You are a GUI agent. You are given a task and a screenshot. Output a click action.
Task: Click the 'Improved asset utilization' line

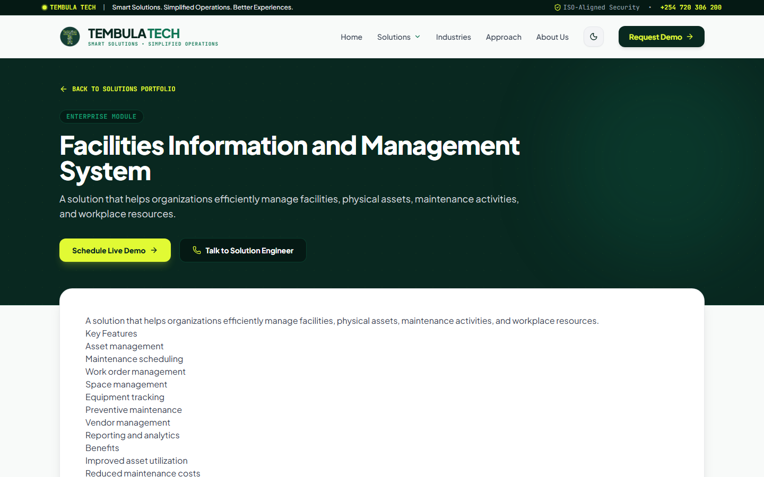pos(136,461)
